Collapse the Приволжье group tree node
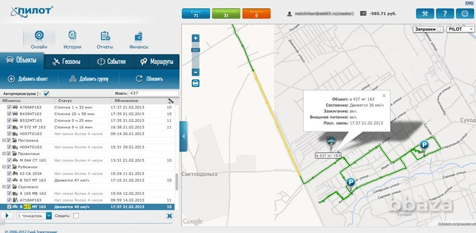Viewport: 476px width, 233px height. pyautogui.click(x=4, y=154)
